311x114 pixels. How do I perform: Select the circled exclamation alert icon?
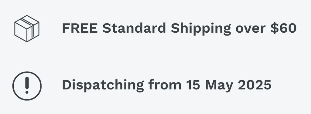click(27, 86)
